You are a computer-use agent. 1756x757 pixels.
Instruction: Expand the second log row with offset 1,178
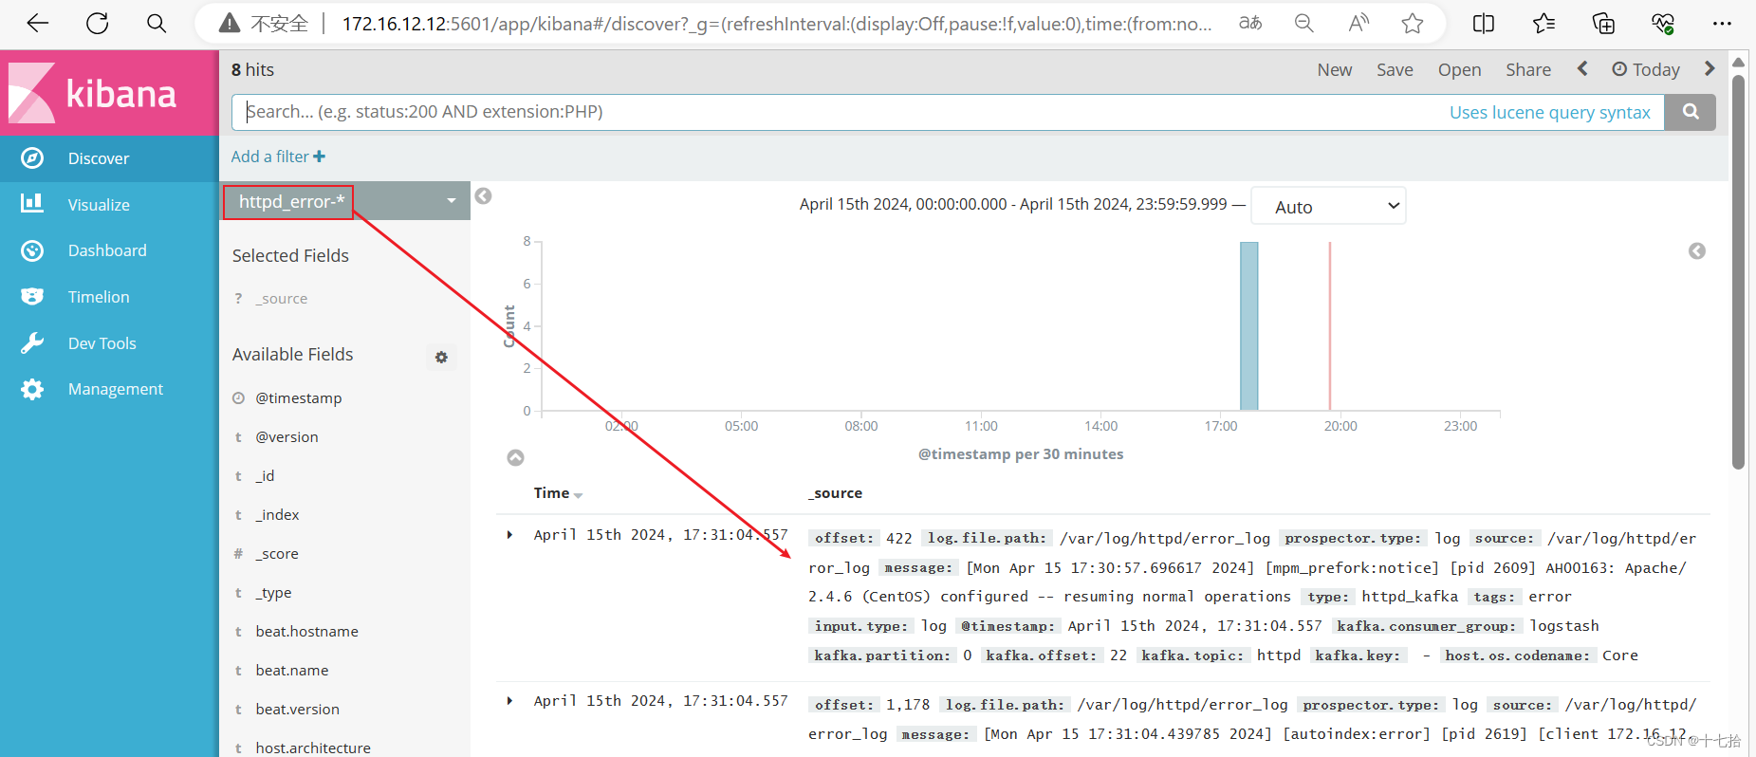pyautogui.click(x=510, y=701)
